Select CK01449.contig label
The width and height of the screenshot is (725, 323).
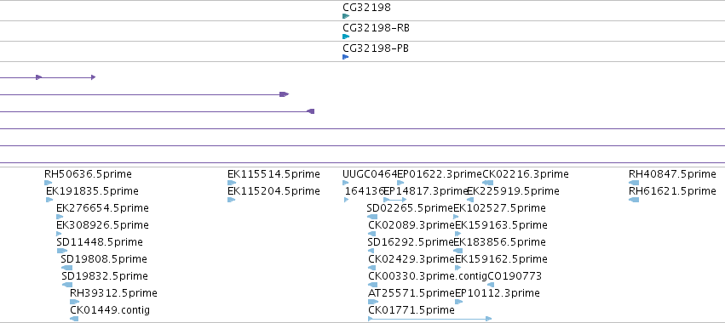coord(110,310)
